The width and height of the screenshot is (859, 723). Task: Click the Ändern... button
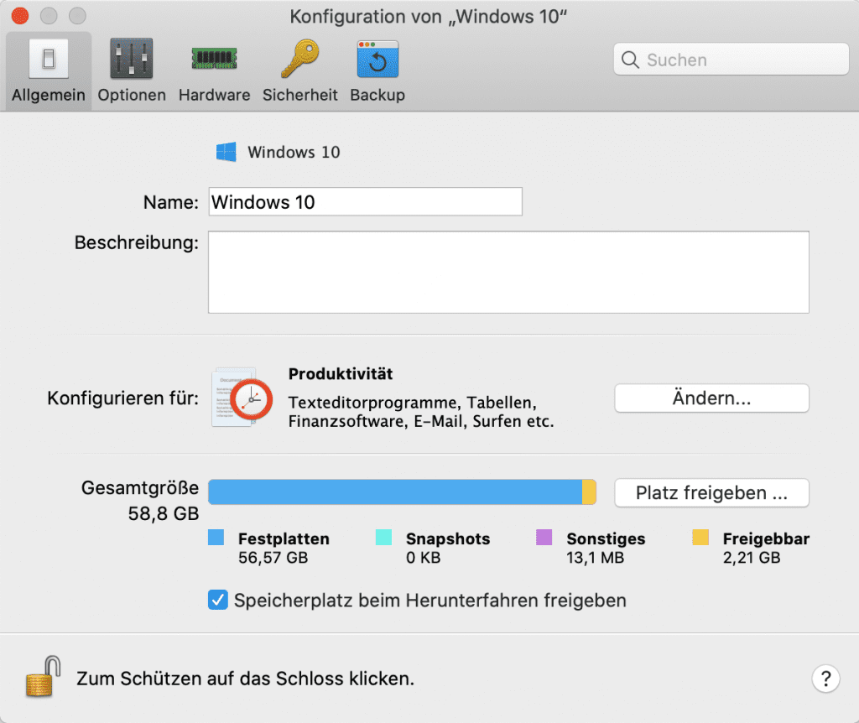pyautogui.click(x=711, y=398)
